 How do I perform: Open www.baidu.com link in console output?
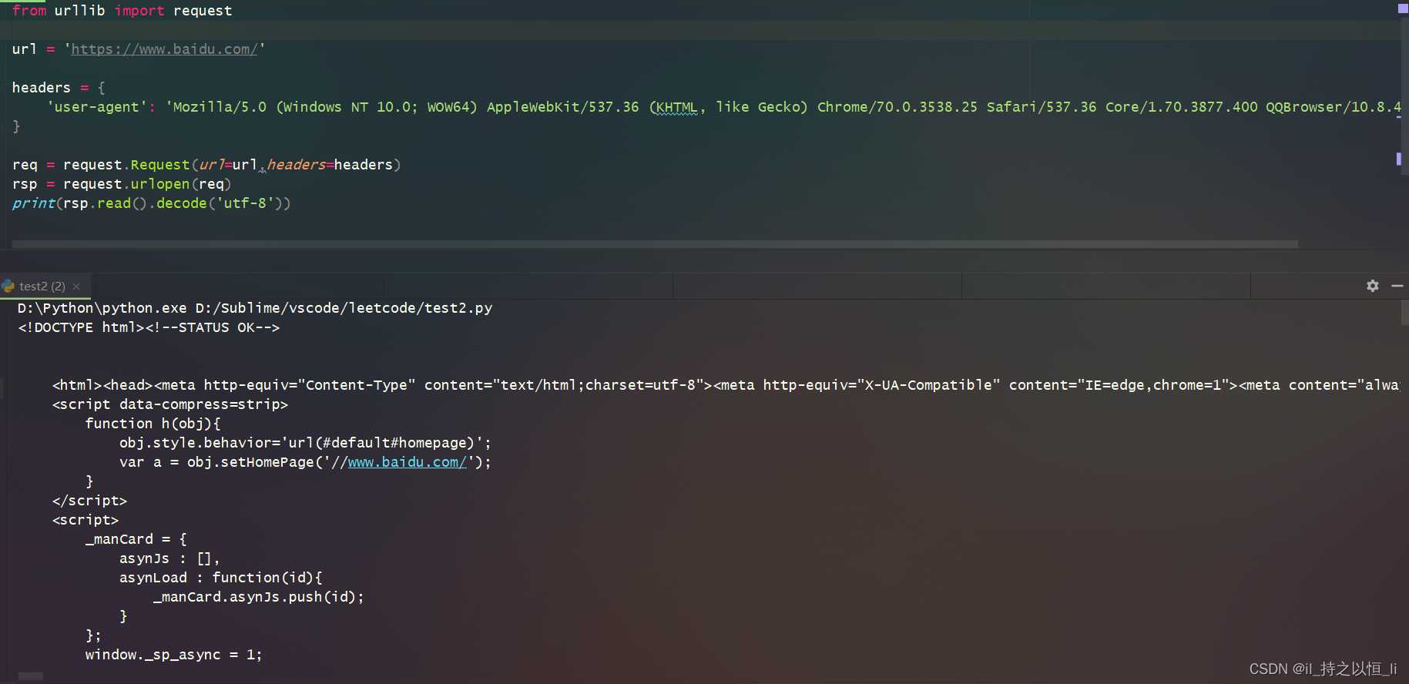(x=407, y=462)
